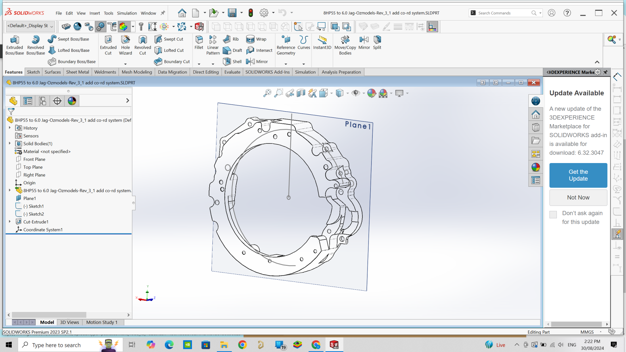Open the PropertyManager tab icon
Screen dimensions: 626x352
[x=28, y=101]
